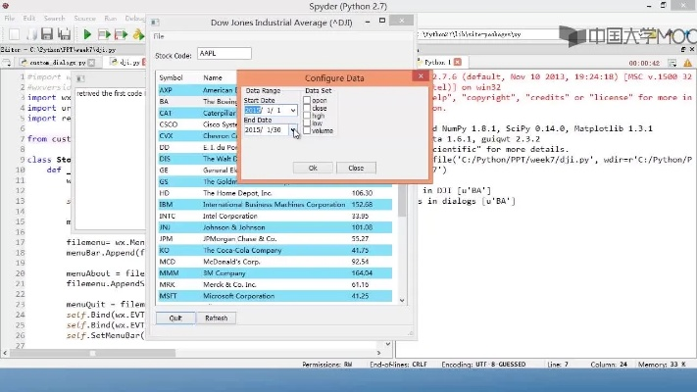Enable the close data set checkbox
Image resolution: width=697 pixels, height=392 pixels.
point(307,108)
